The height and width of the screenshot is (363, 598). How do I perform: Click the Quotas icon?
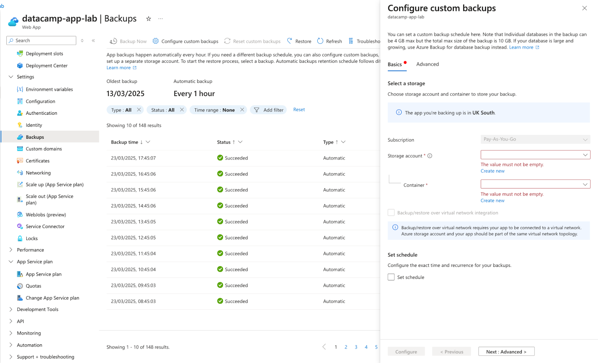pos(20,286)
